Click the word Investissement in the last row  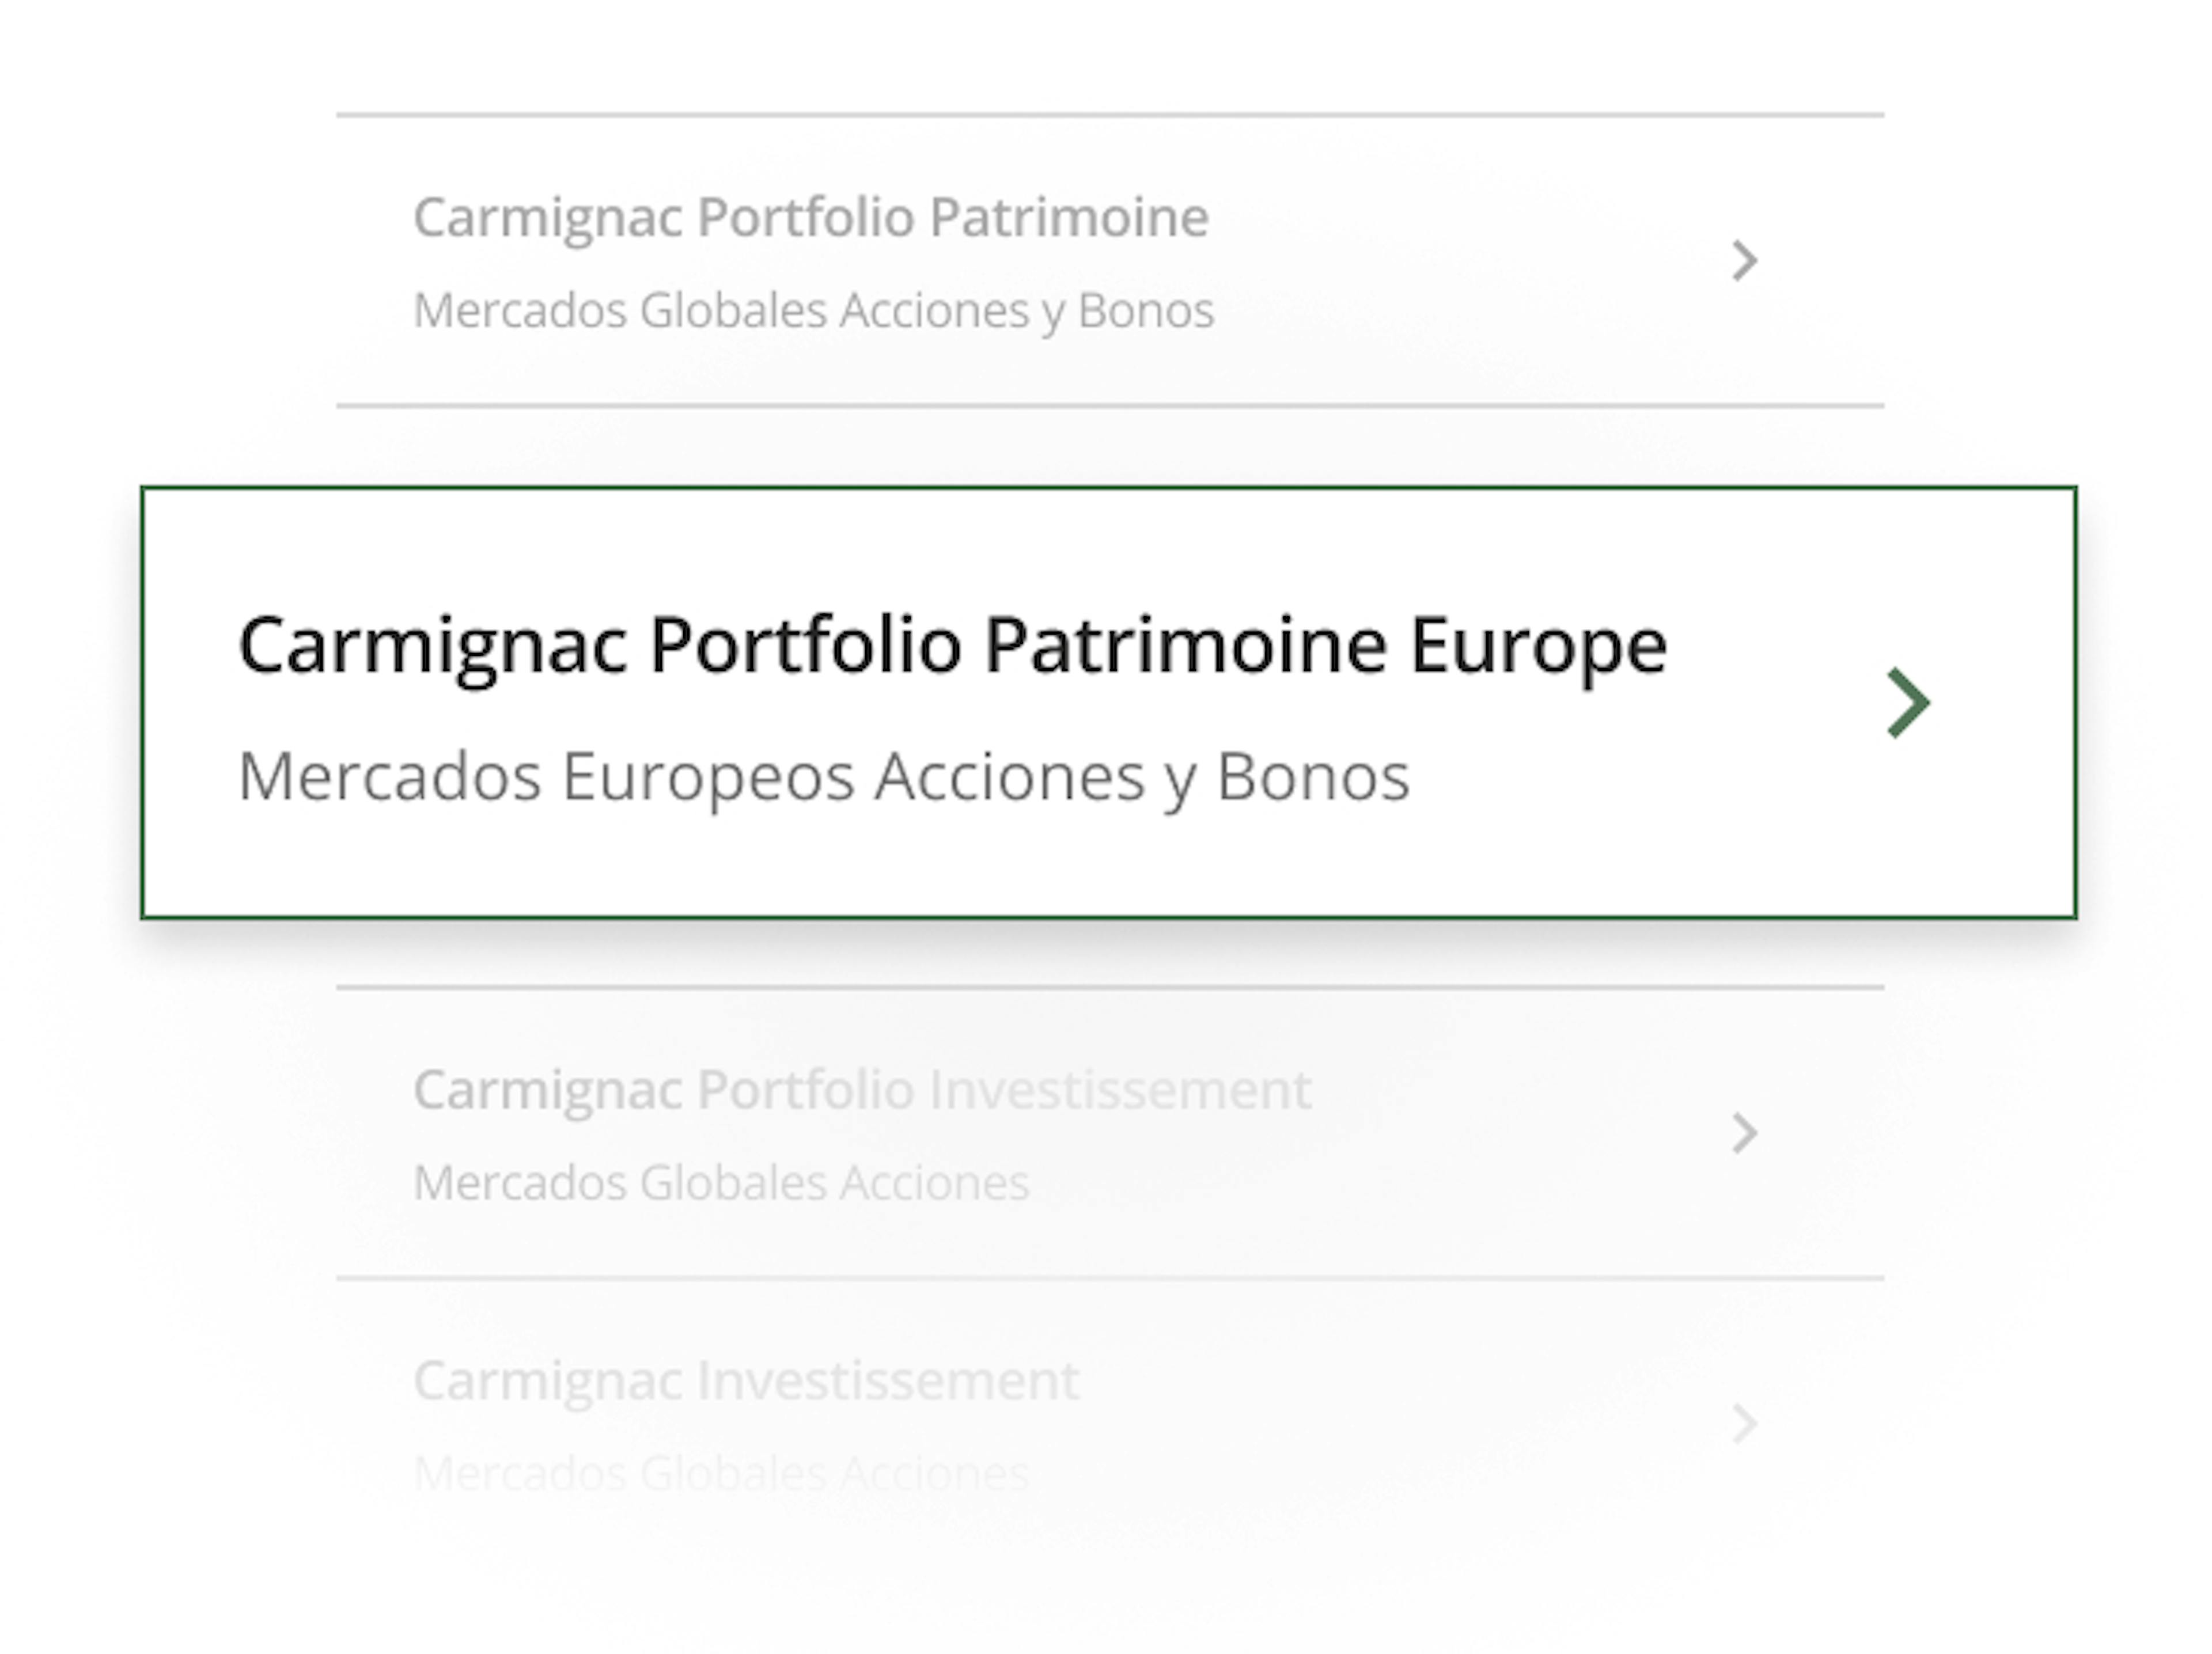[887, 1380]
